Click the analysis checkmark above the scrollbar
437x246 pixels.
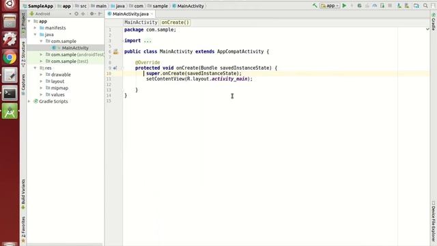click(427, 29)
